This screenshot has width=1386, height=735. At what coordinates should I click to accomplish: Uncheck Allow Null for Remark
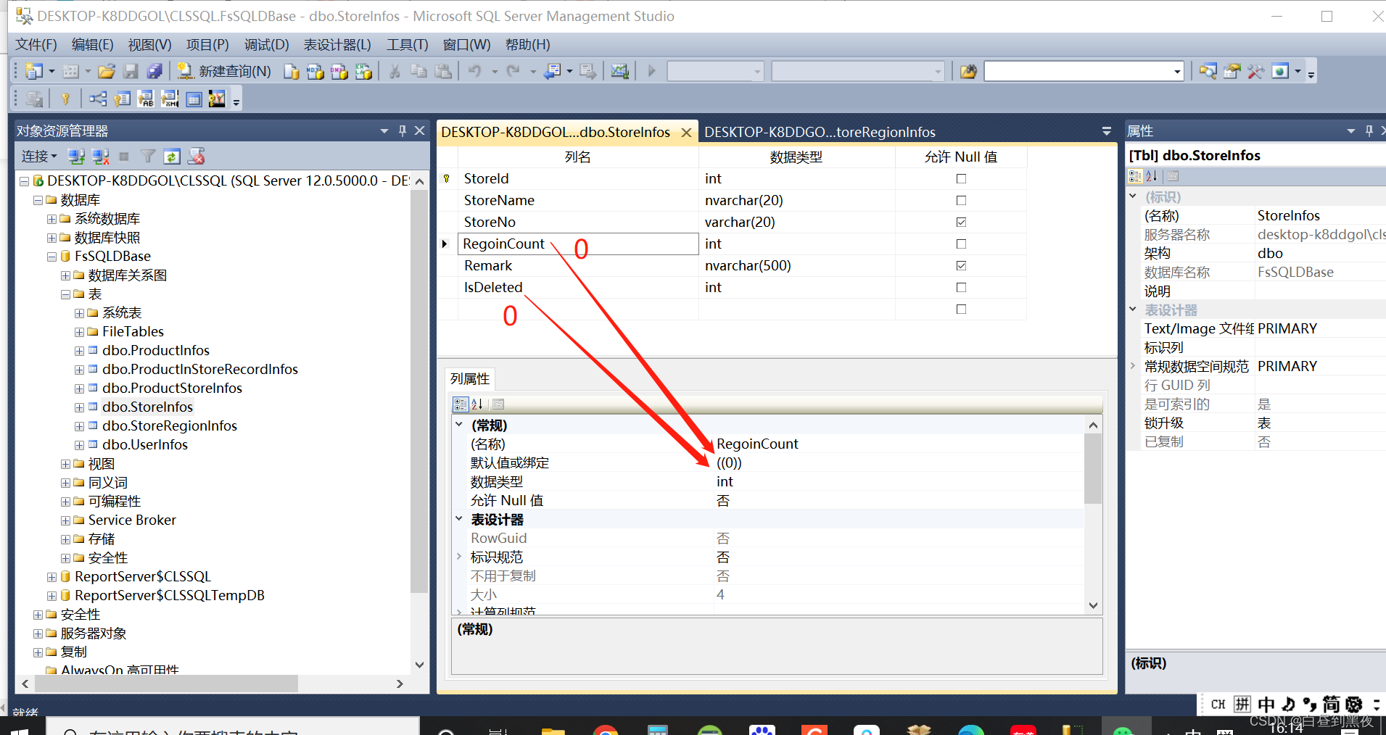[961, 265]
